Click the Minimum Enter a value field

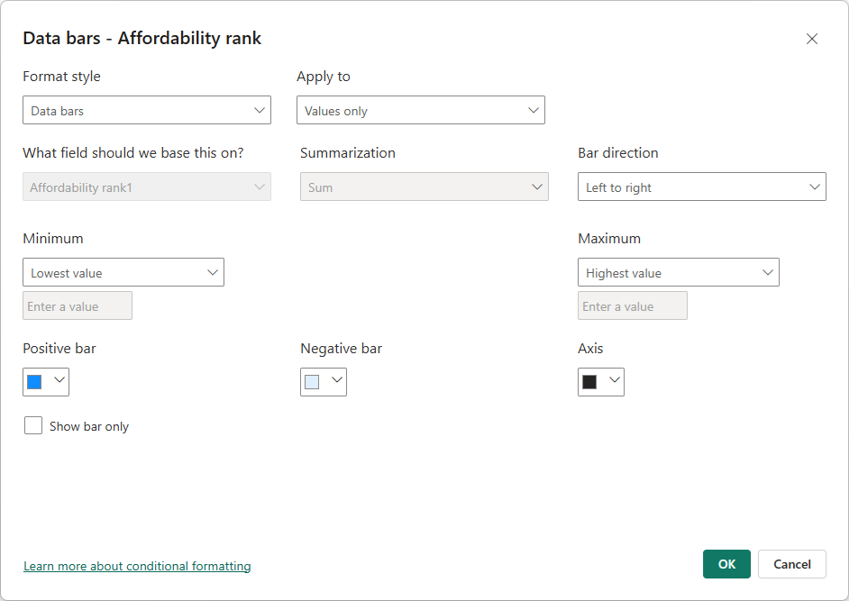tap(78, 305)
